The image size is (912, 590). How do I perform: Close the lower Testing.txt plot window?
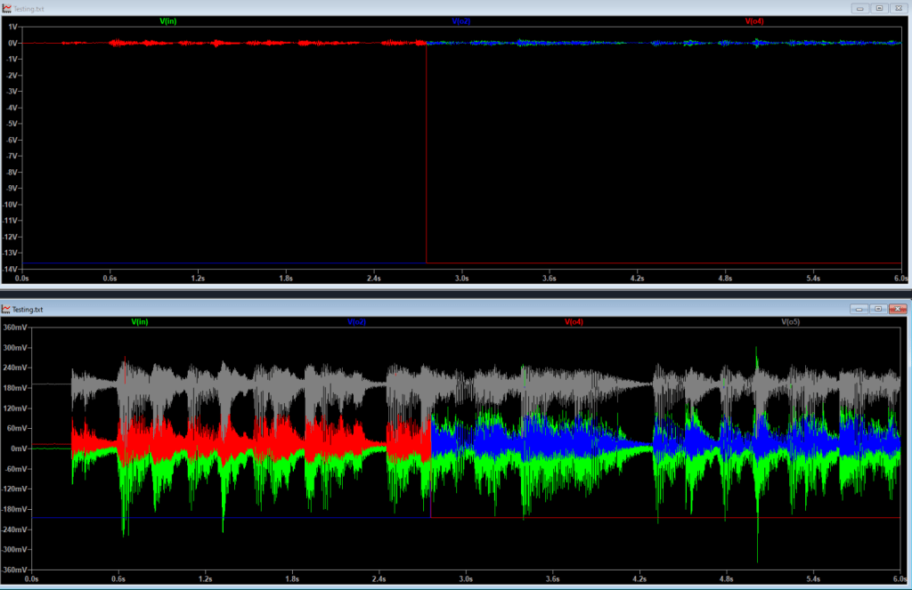pos(897,309)
